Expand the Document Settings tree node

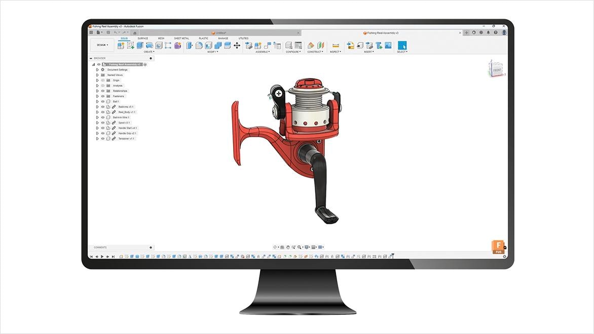click(x=97, y=70)
